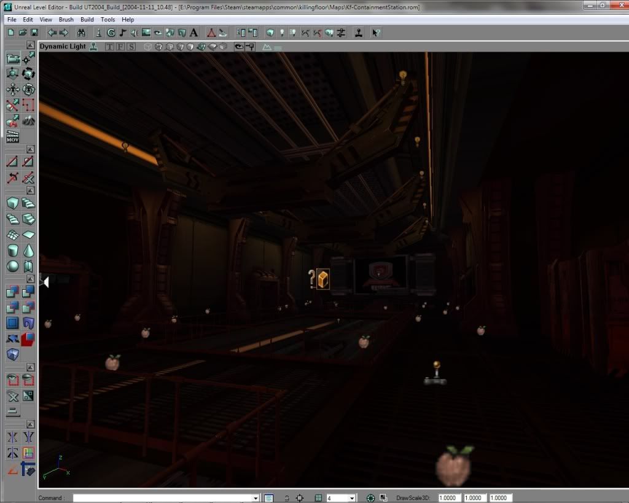The image size is (629, 503).
Task: Open the grid size dropdown
Action: click(351, 498)
